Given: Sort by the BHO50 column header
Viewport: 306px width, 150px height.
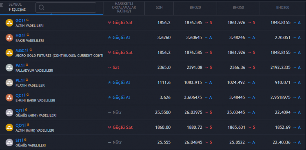Looking at the screenshot, I should point(238,8).
